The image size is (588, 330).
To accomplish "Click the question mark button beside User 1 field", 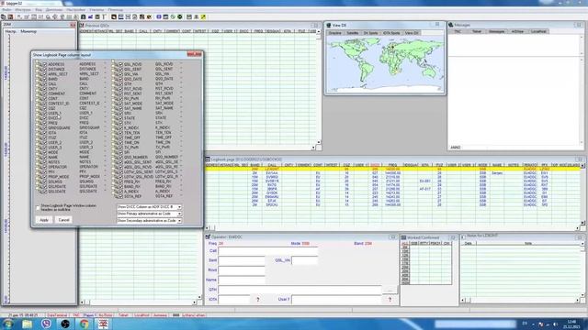I will [390, 300].
